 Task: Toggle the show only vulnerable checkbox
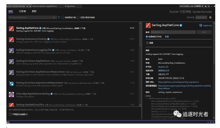[78, 18]
